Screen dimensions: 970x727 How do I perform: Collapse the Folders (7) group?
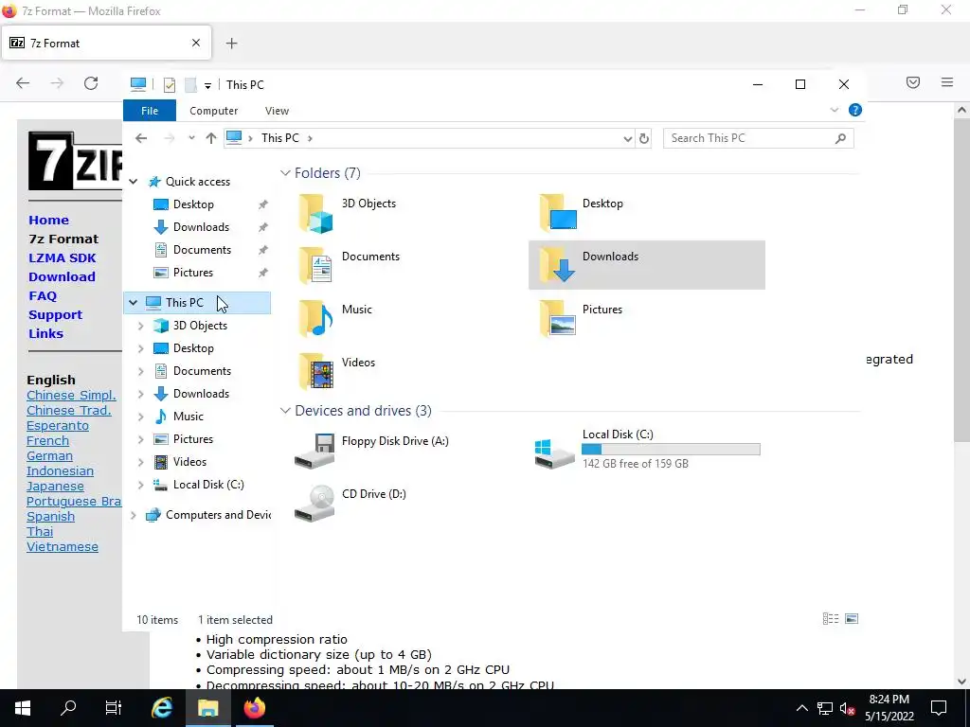click(x=285, y=173)
